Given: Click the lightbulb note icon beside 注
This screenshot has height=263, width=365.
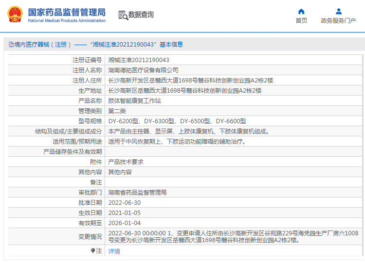Looking at the screenshot, I should [92, 251].
